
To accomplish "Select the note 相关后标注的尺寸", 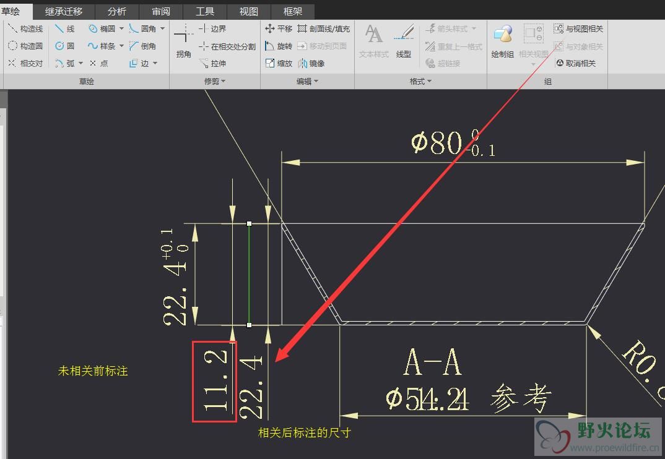I will pos(304,433).
